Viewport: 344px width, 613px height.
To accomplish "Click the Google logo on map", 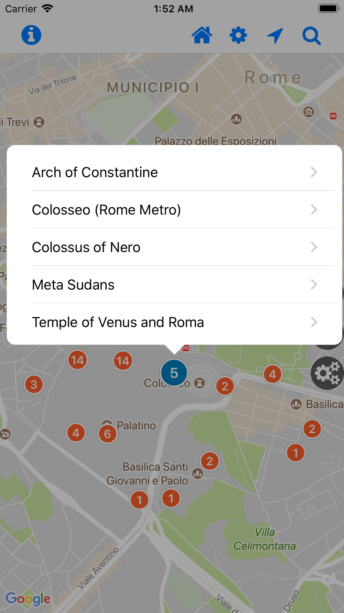I will (28, 599).
